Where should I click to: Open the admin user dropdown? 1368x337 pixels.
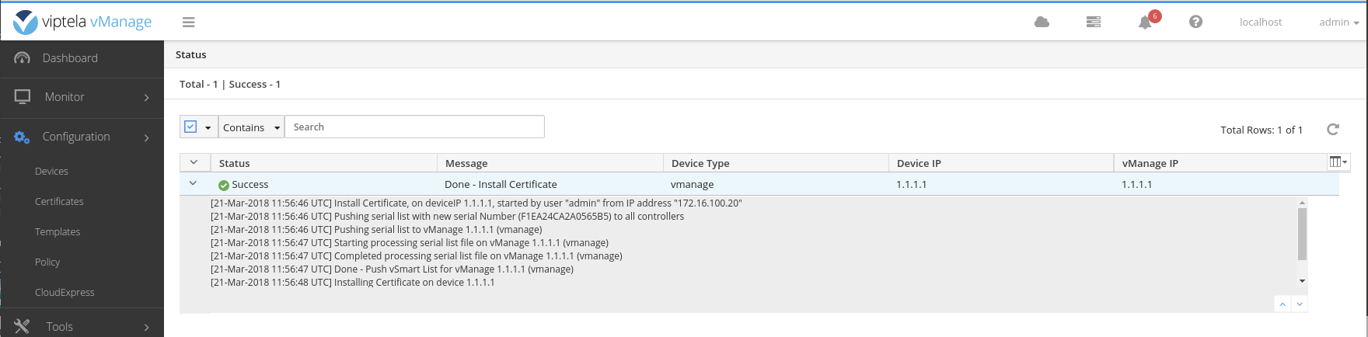click(1338, 23)
